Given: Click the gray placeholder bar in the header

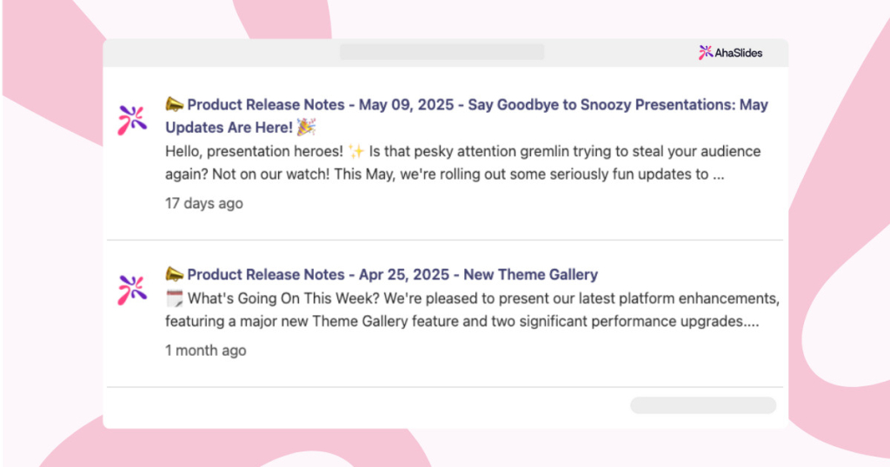Looking at the screenshot, I should [x=442, y=52].
